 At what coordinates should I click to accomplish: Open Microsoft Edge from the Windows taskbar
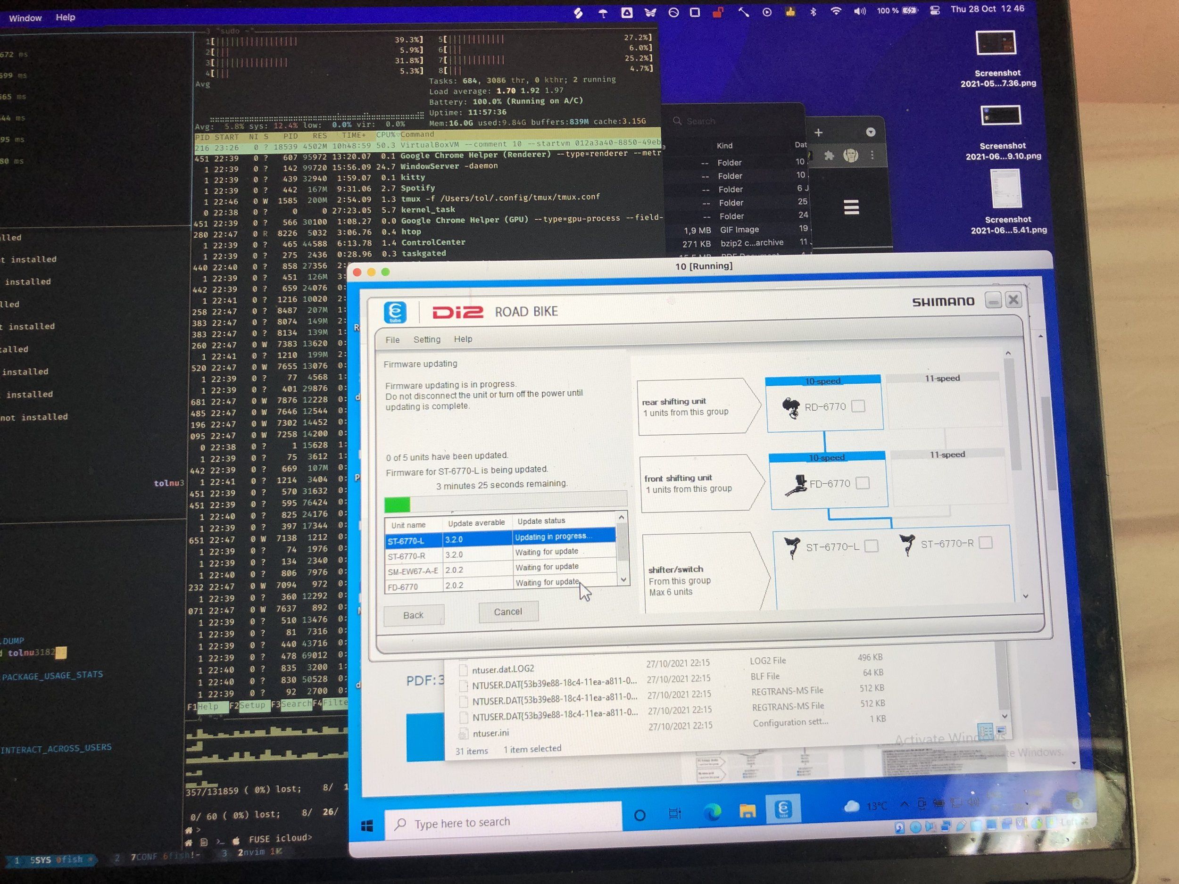[712, 812]
